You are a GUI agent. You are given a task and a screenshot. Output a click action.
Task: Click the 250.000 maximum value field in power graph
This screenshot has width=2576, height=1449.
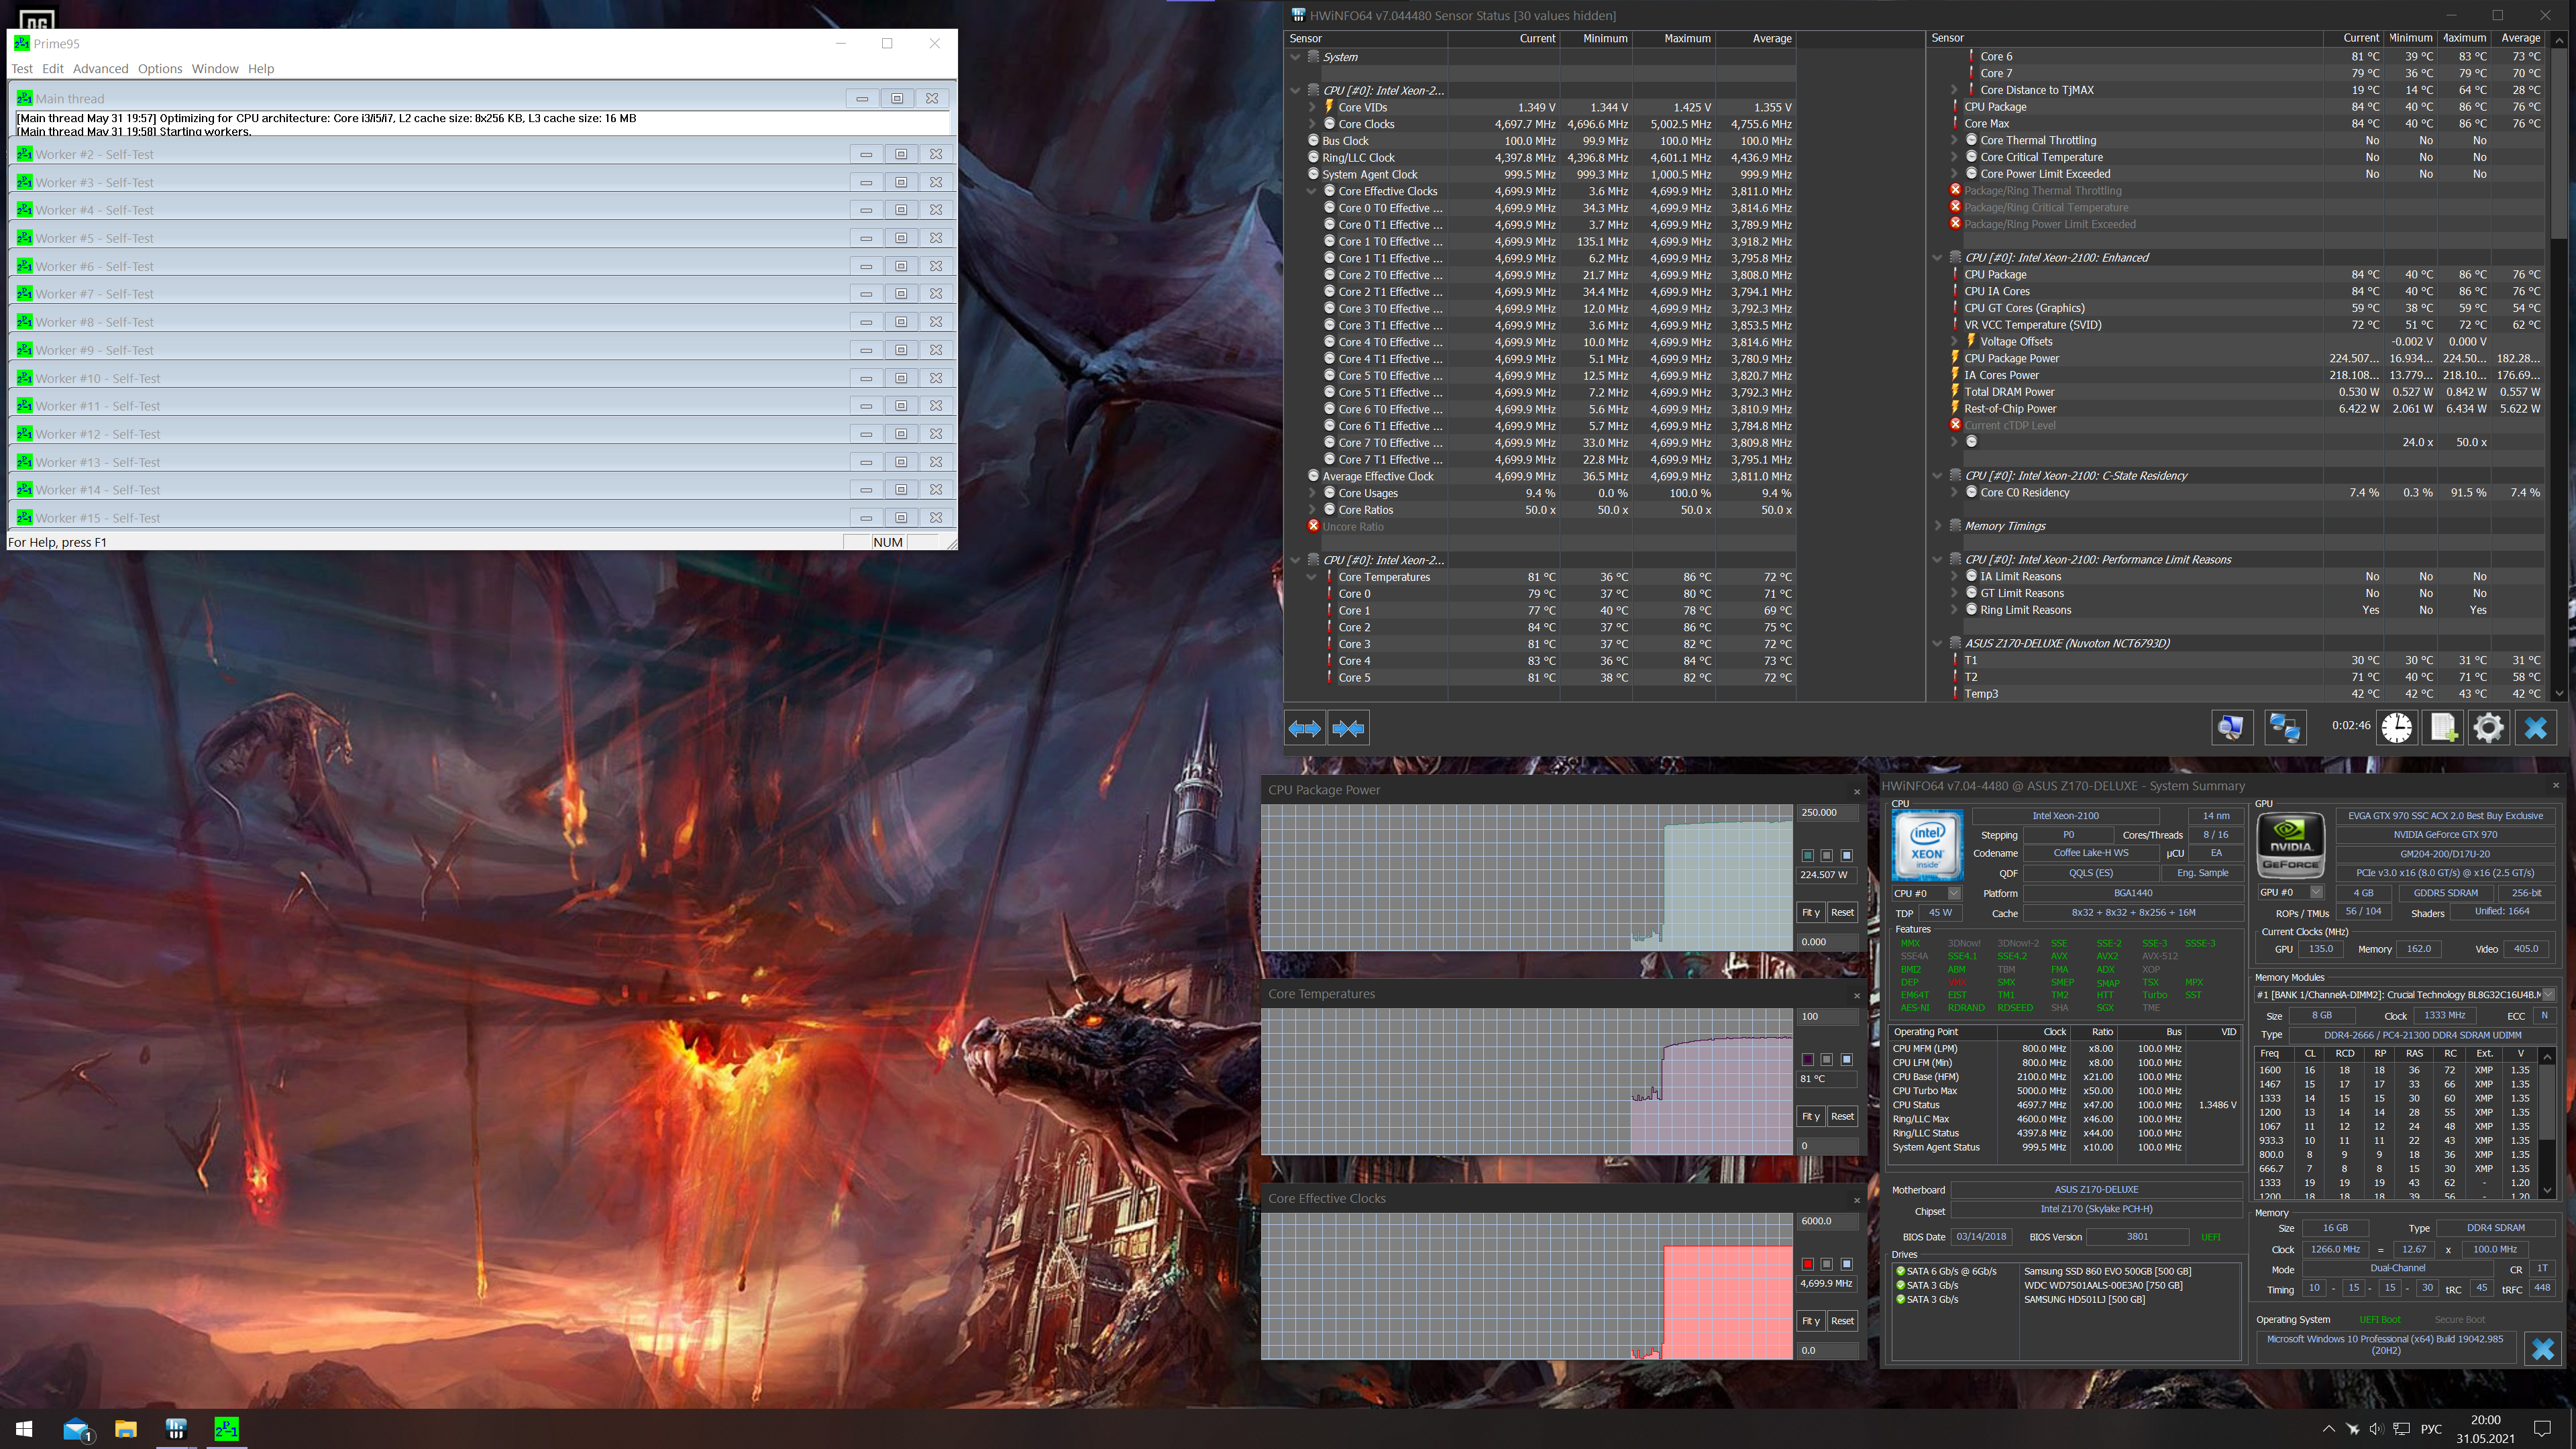(x=1827, y=812)
